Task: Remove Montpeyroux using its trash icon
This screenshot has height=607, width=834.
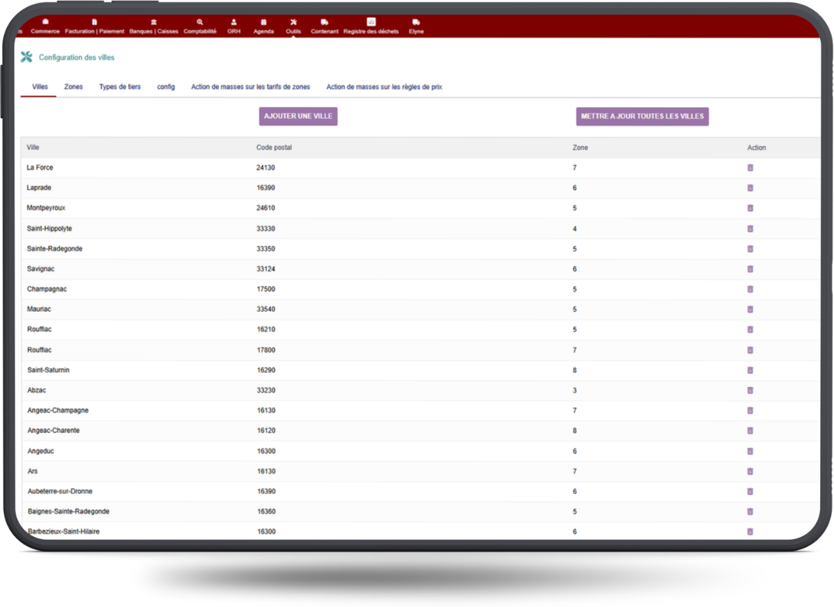Action: tap(750, 208)
